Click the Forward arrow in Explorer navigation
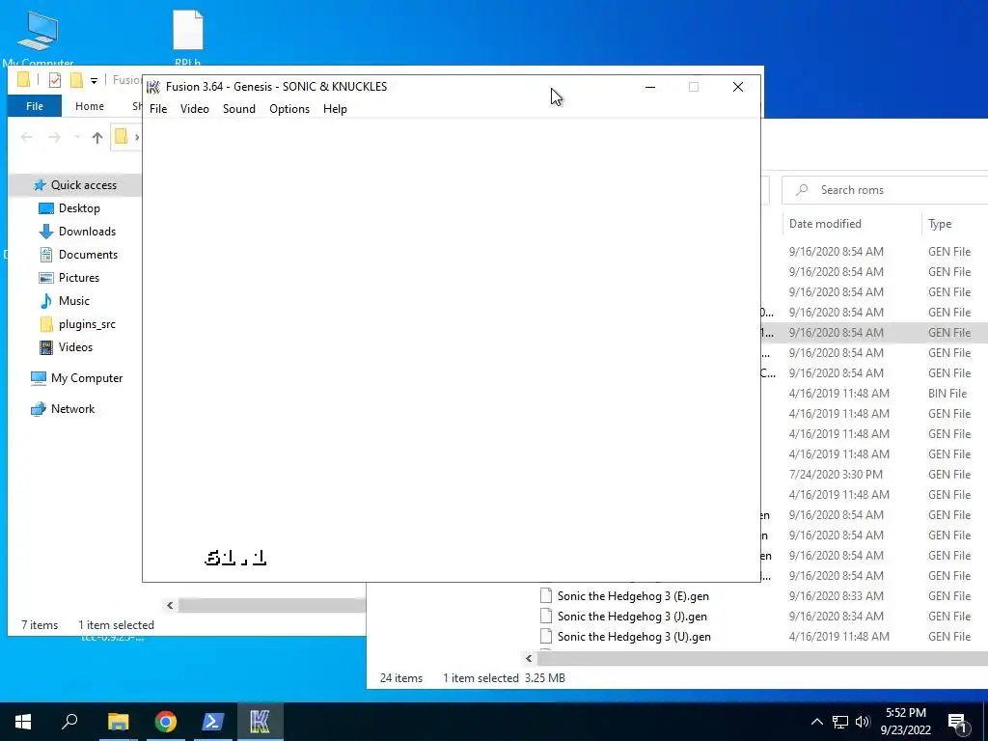This screenshot has height=741, width=988. 55,137
